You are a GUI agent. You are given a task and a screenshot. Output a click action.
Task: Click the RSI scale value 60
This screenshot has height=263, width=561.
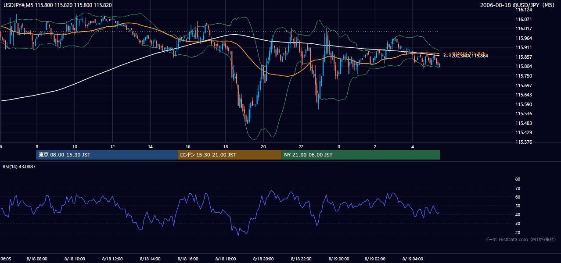(518, 197)
